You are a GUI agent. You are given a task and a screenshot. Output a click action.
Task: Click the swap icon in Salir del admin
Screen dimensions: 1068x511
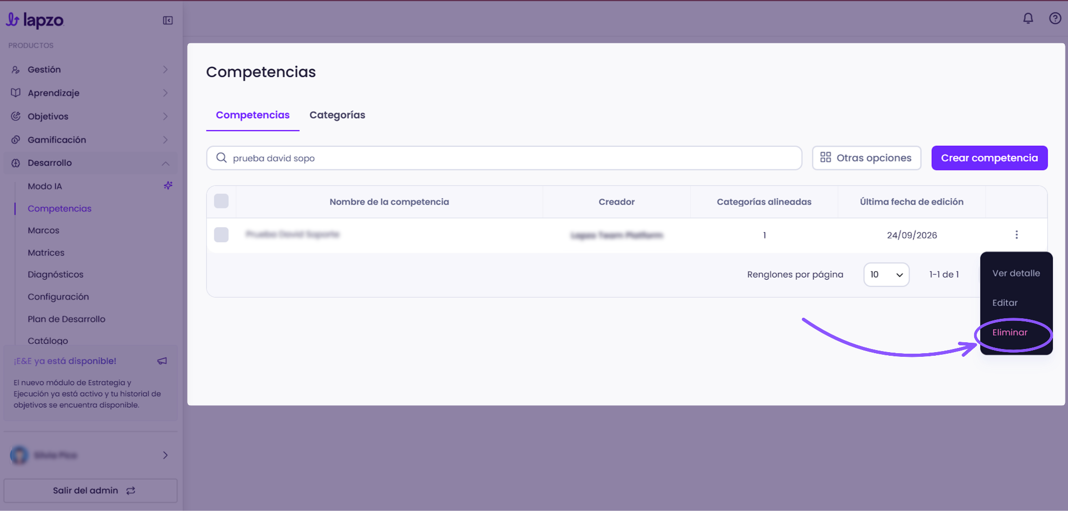tap(131, 491)
